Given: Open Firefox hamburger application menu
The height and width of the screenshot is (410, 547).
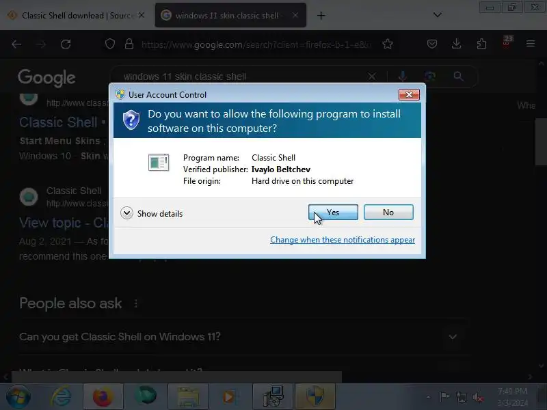Looking at the screenshot, I should coord(531,44).
